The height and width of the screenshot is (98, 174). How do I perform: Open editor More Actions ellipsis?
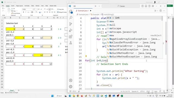(164, 11)
